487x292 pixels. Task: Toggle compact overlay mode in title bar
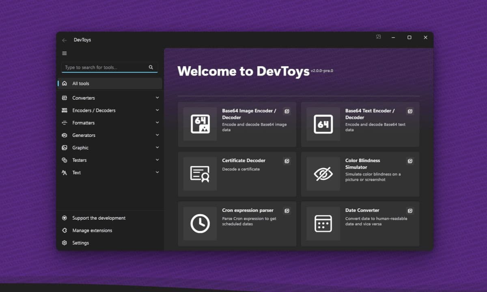coord(378,37)
